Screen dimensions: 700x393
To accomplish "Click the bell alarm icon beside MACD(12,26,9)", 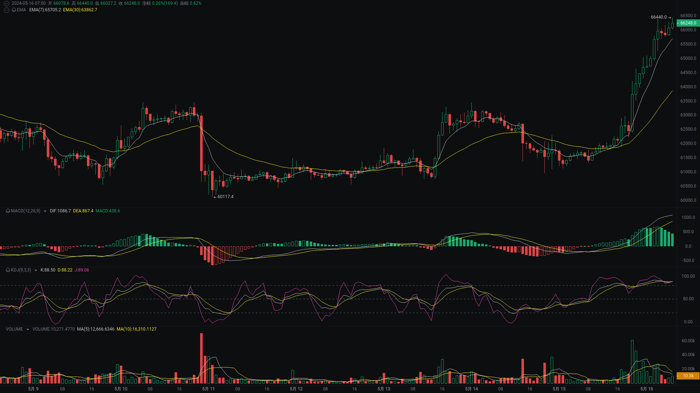I will click(x=7, y=211).
